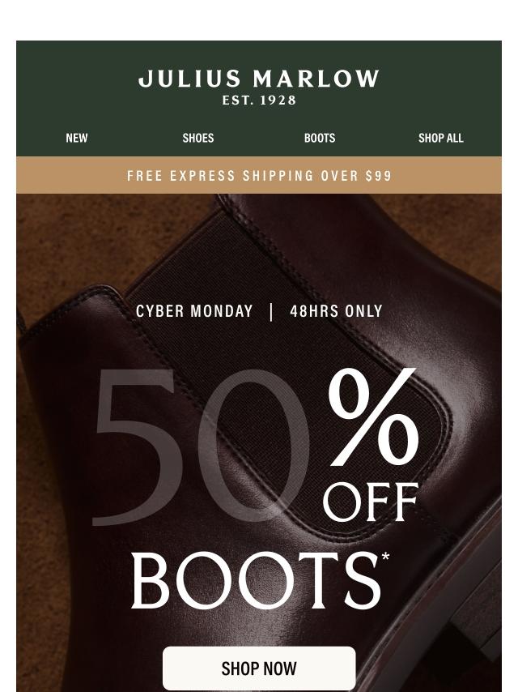This screenshot has width=518, height=692.
Task: Click the CYBER MONDAY text
Action: click(194, 311)
